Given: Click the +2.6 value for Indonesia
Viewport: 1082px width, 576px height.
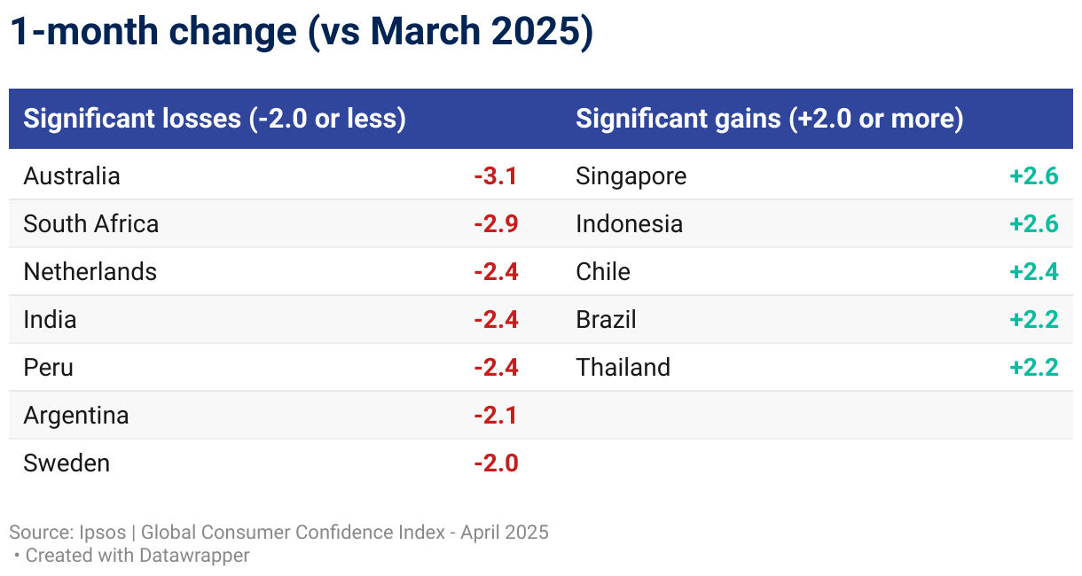Looking at the screenshot, I should (1034, 224).
